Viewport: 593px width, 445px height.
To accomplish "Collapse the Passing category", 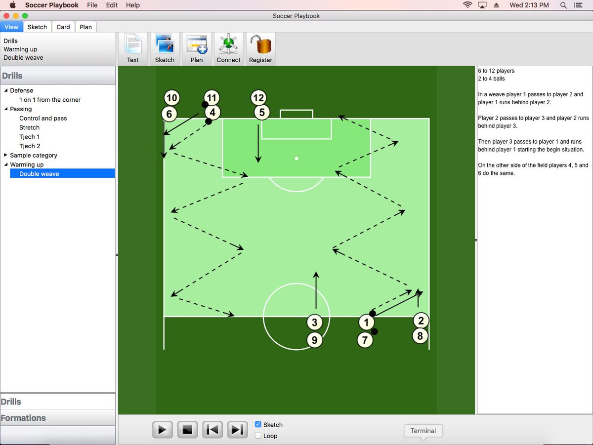I will click(6, 109).
